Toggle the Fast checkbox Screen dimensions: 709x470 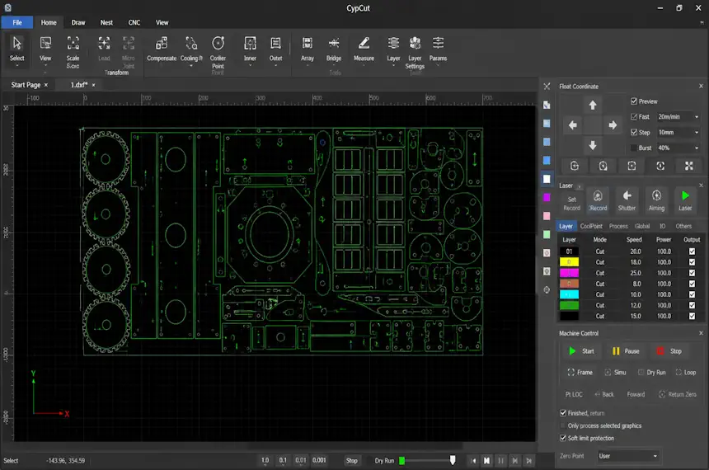pos(634,117)
